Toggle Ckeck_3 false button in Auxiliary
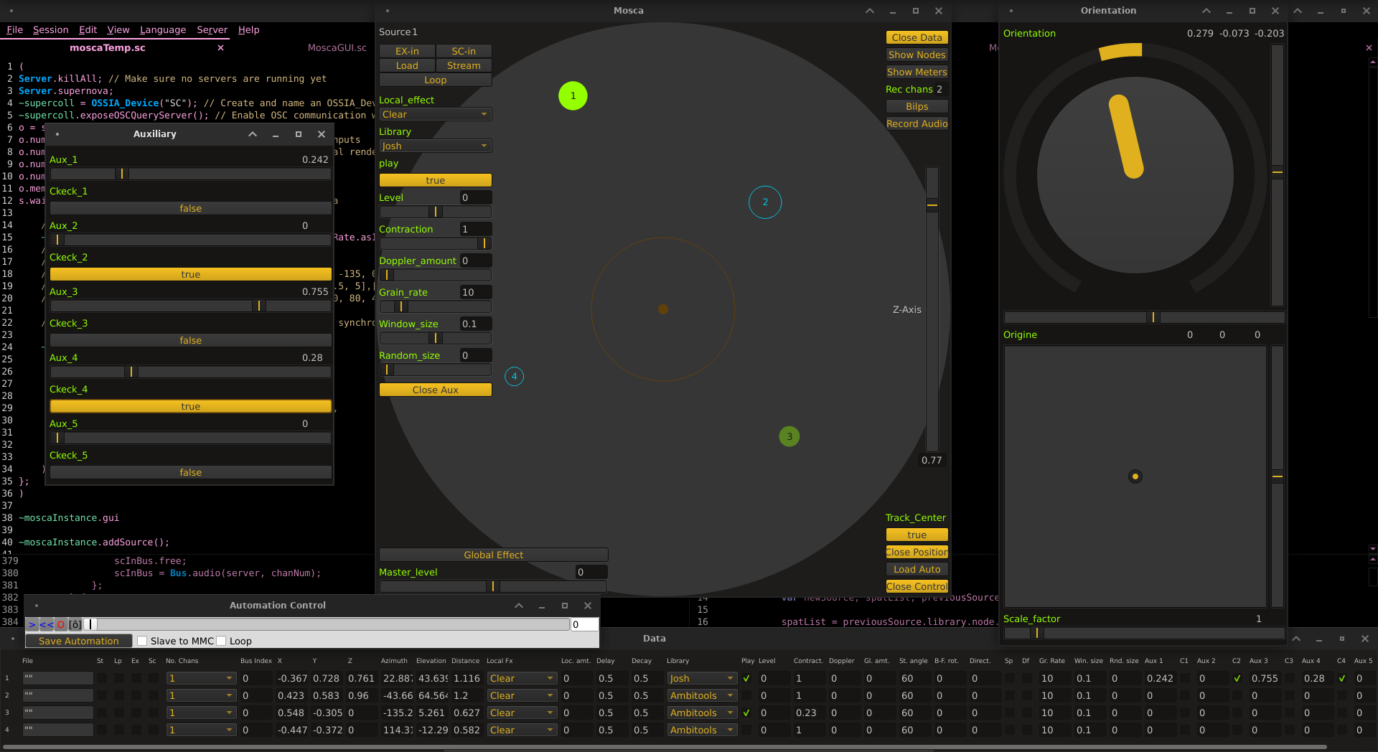This screenshot has height=752, width=1378. (x=191, y=340)
